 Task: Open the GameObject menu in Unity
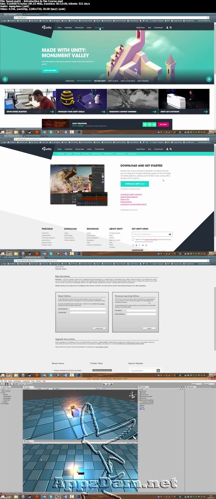tap(17, 381)
